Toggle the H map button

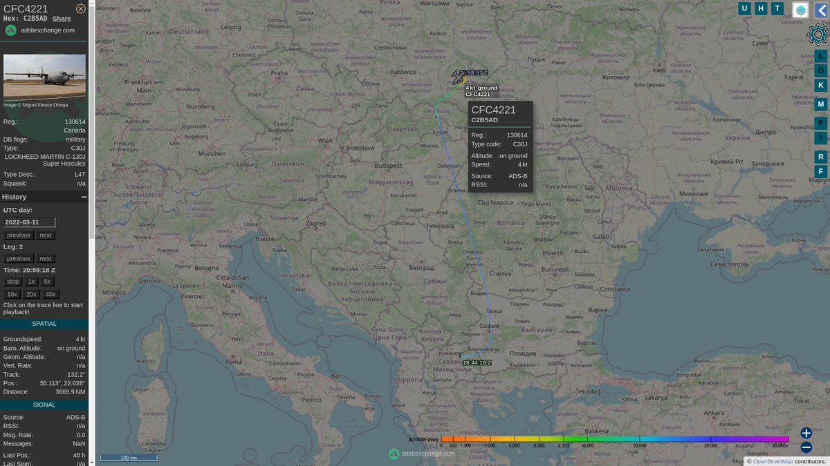[761, 8]
